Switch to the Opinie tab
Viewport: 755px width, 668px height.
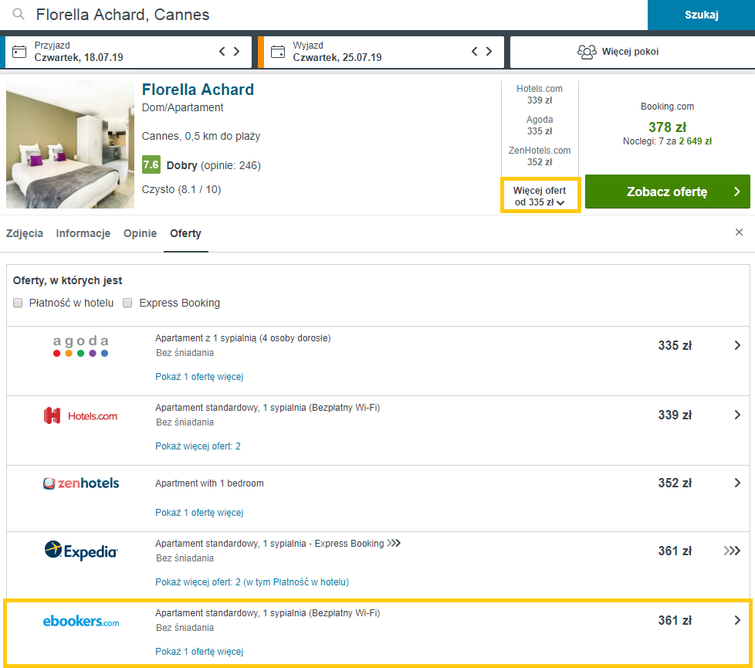point(141,233)
